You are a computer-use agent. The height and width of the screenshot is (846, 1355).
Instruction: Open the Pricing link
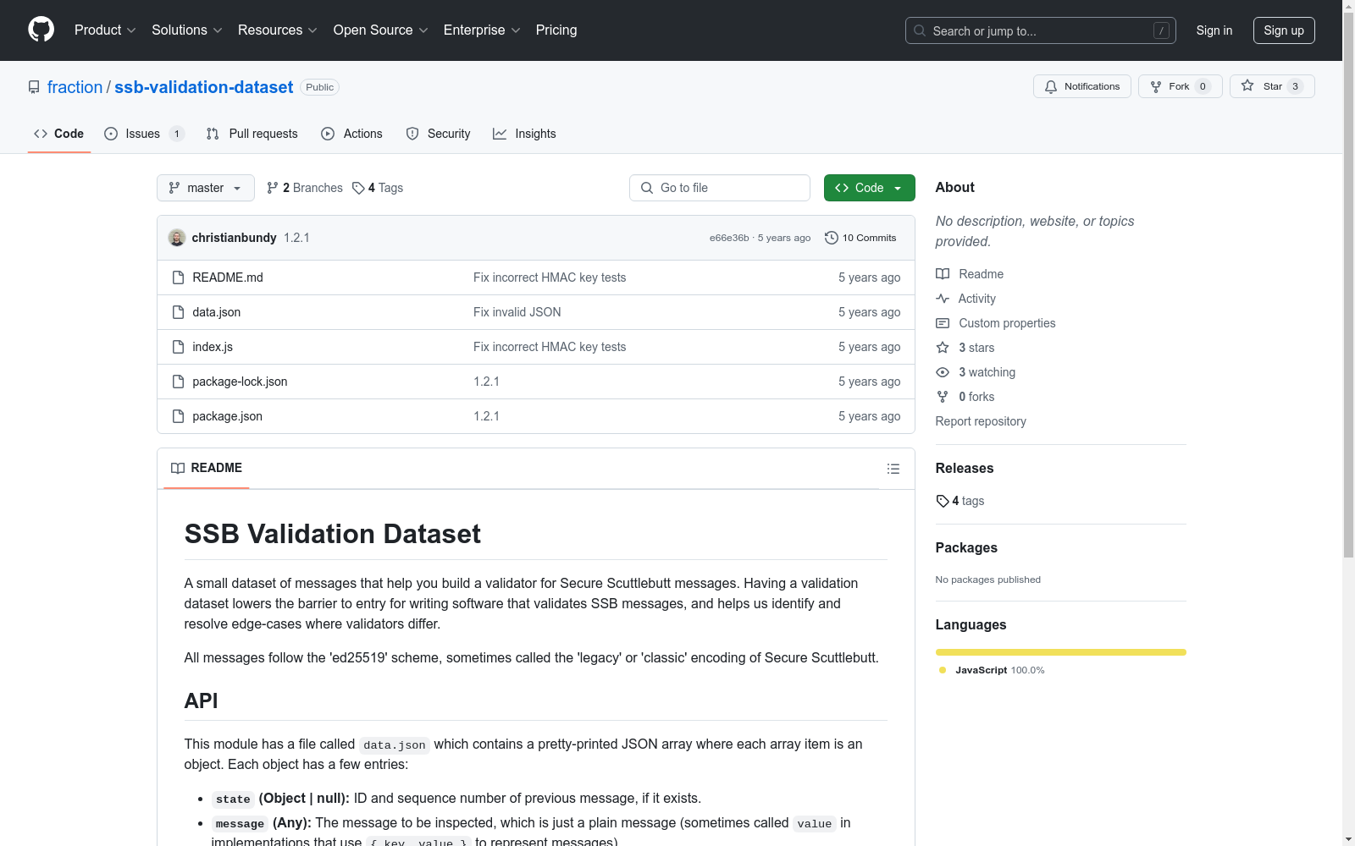point(556,30)
